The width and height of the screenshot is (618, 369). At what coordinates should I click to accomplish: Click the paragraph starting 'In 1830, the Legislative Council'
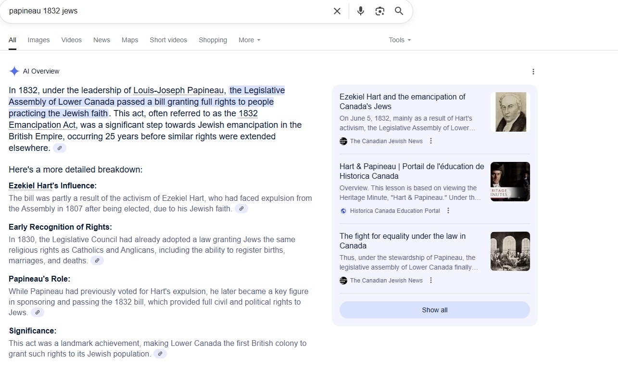pos(152,250)
